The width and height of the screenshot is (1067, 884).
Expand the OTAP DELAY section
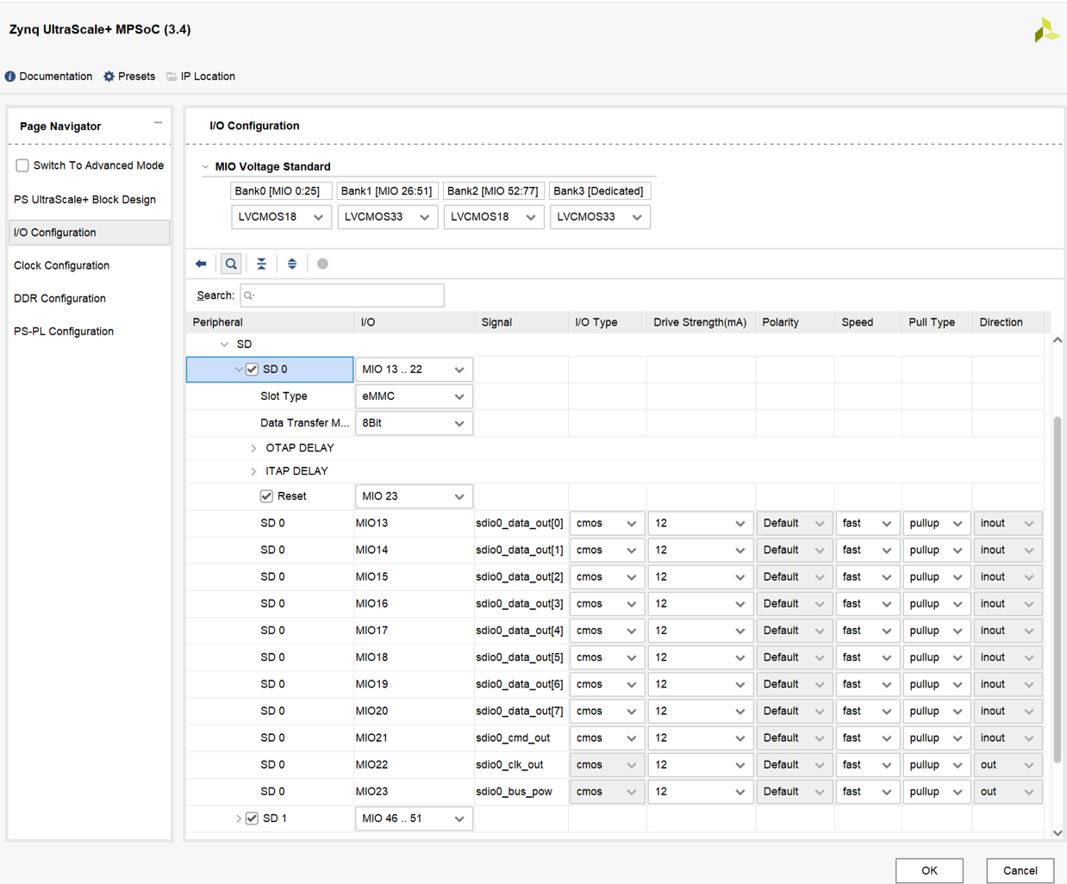point(253,448)
